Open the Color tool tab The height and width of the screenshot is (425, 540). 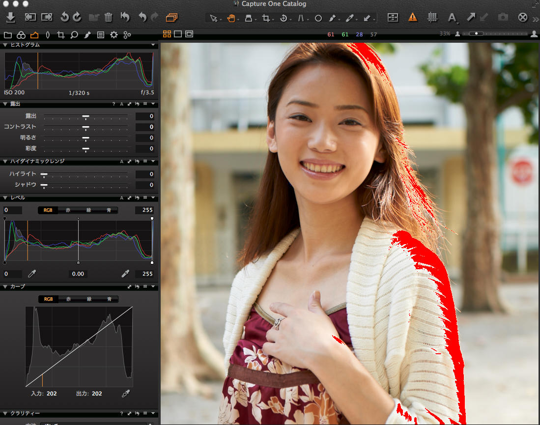point(21,35)
